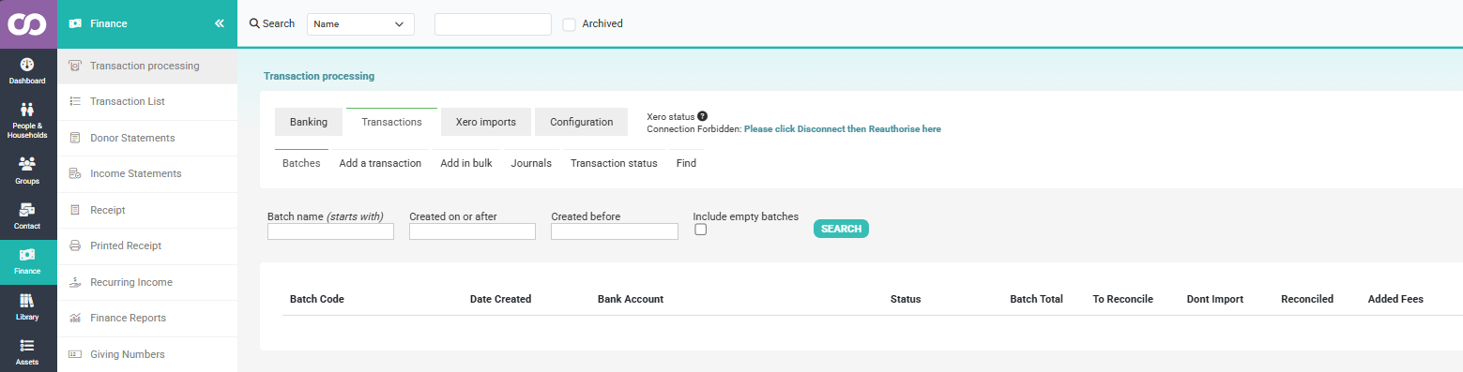
Task: Click the Transaction processing sidebar icon
Action: 75,66
